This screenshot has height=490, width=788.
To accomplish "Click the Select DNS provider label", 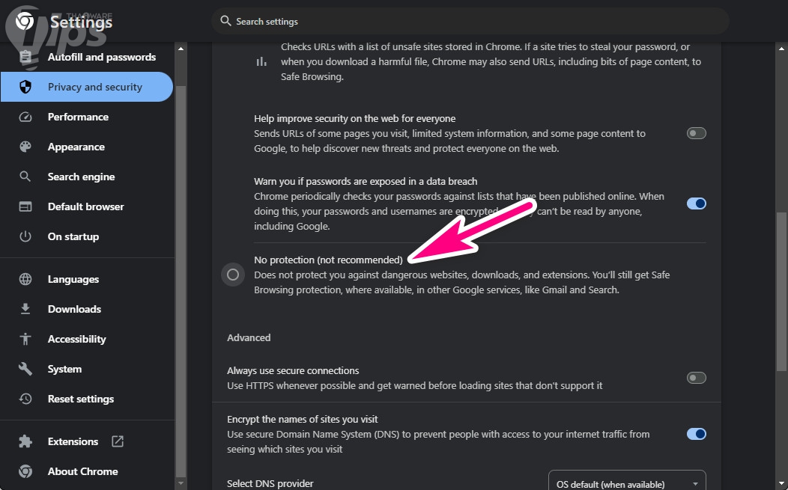I will pyautogui.click(x=270, y=483).
